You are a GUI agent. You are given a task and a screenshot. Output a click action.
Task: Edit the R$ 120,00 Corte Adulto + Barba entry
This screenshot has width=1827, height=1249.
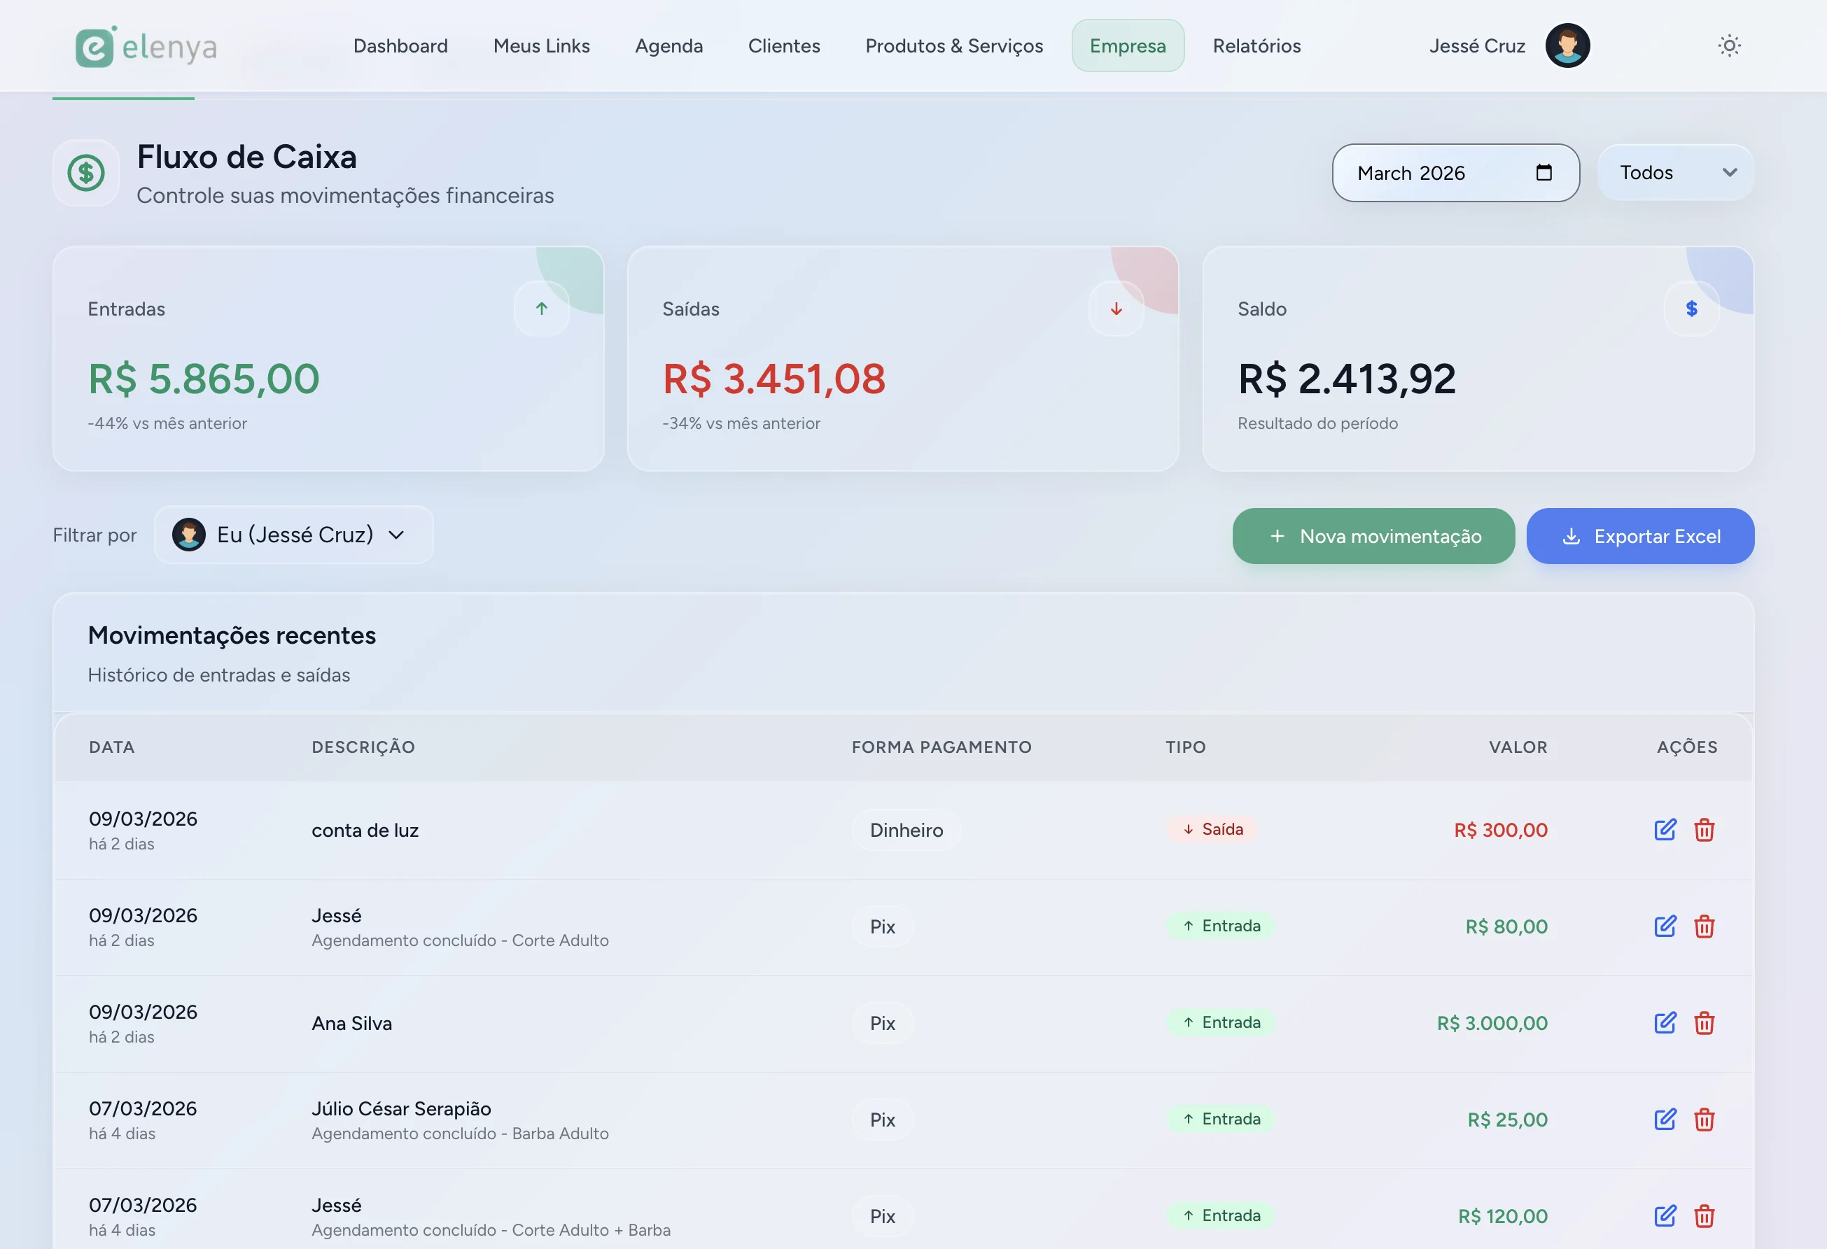1665,1217
